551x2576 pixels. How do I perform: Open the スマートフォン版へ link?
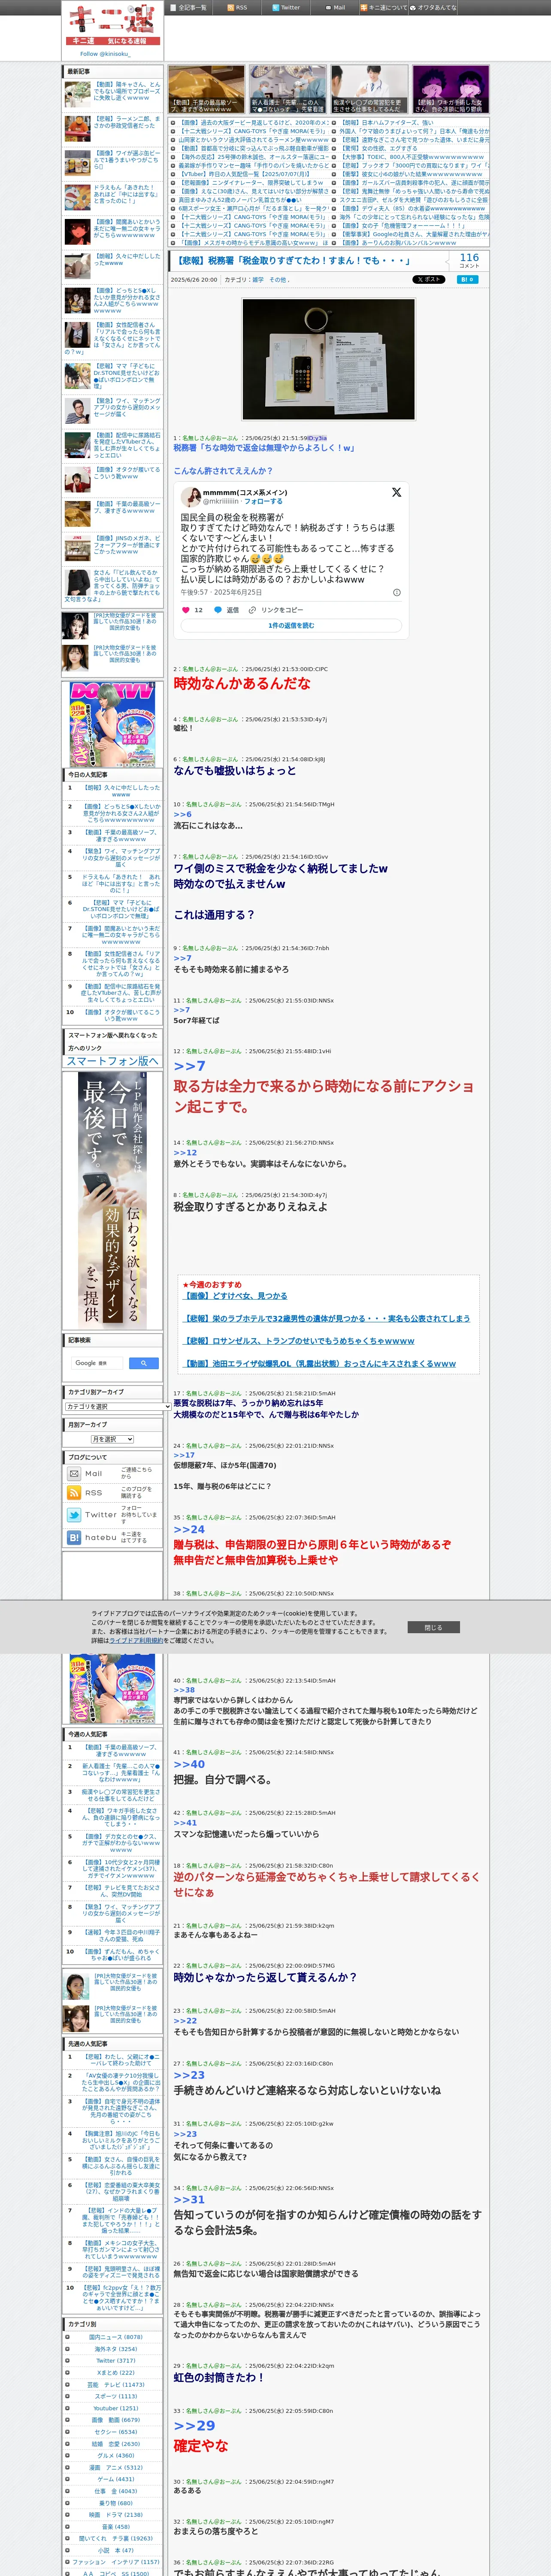[112, 1061]
